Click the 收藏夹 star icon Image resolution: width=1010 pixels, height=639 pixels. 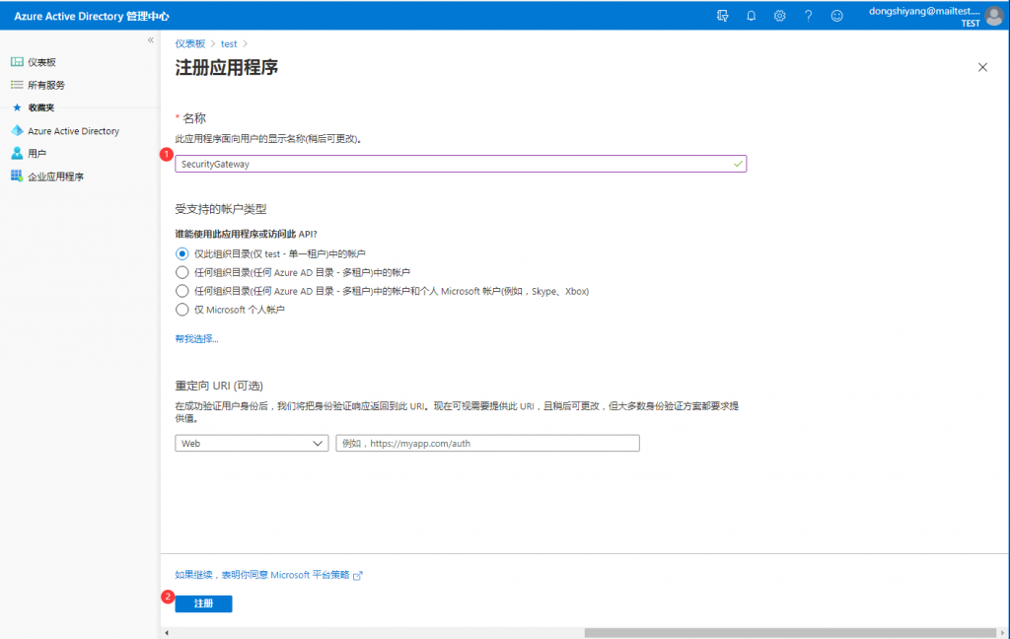pyautogui.click(x=18, y=107)
